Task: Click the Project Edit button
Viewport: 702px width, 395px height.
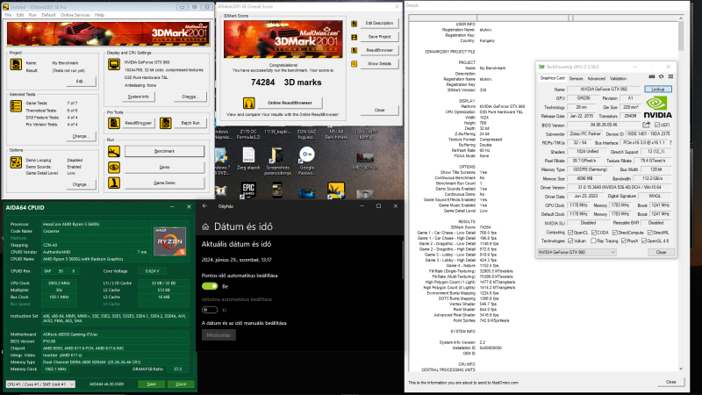Action: tap(80, 81)
